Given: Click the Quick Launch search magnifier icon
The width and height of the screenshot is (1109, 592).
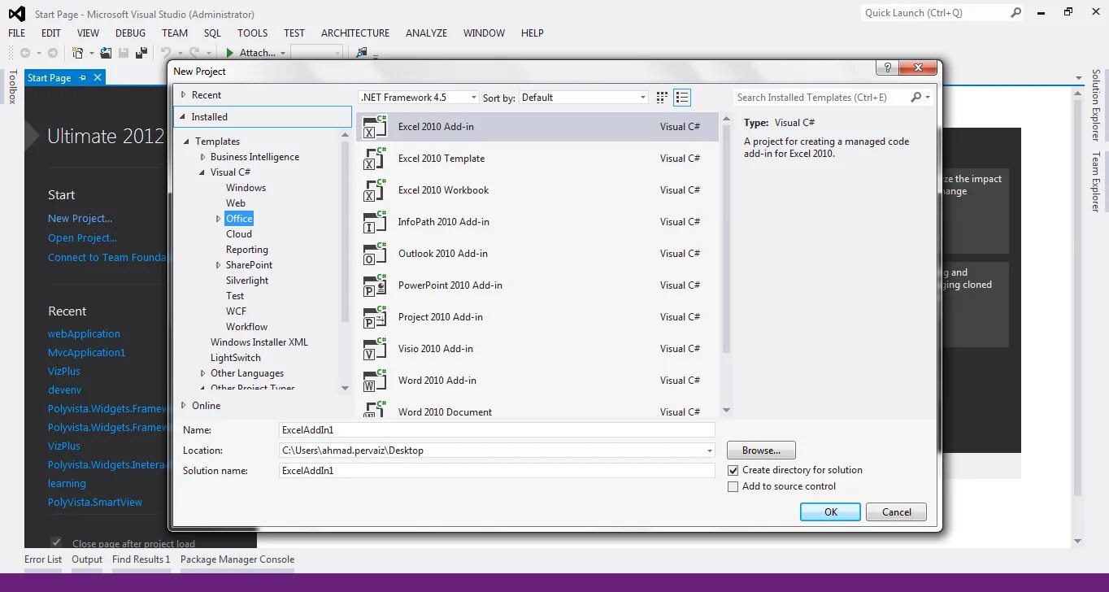Looking at the screenshot, I should (1015, 12).
